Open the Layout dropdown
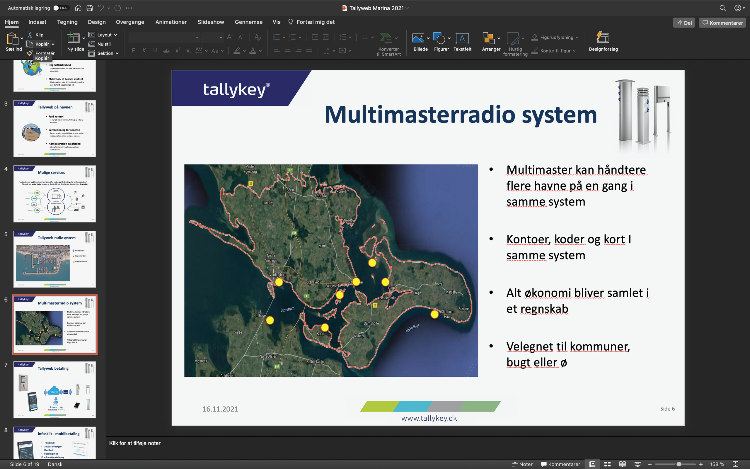 (x=103, y=35)
